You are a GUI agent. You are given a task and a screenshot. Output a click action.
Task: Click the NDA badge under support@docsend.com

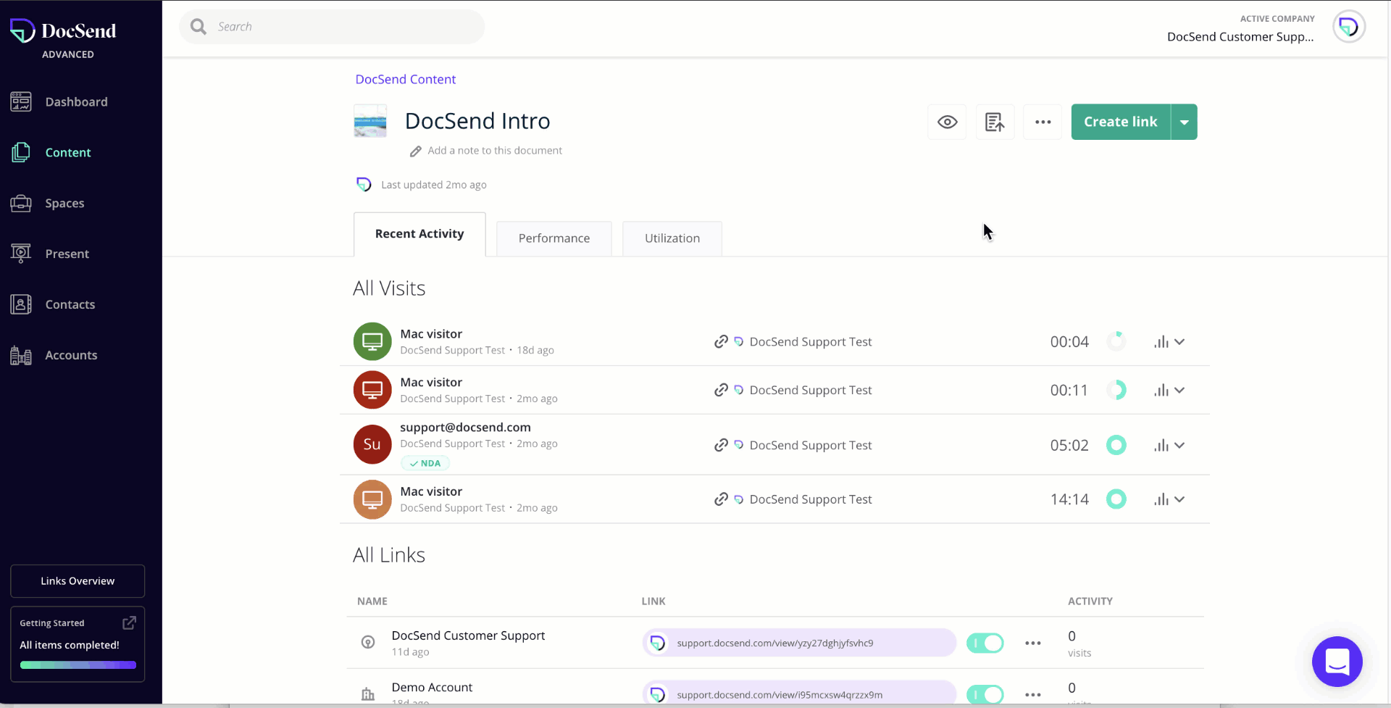click(x=425, y=463)
